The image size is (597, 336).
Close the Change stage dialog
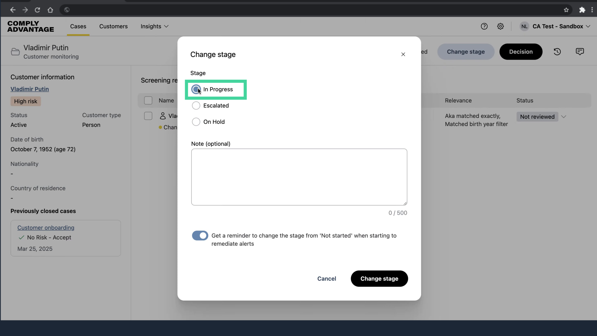pos(403,54)
